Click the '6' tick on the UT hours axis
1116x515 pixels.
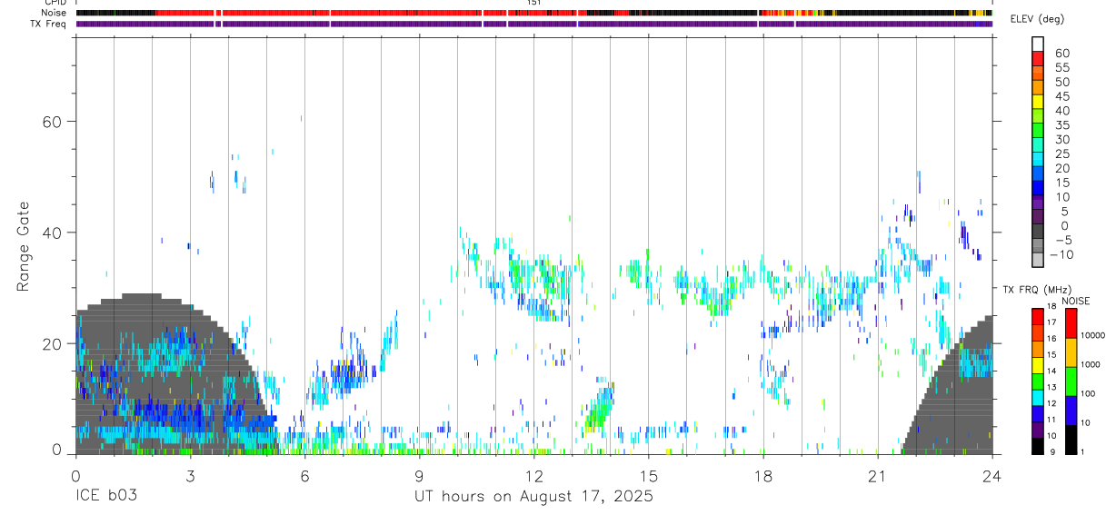tap(304, 475)
